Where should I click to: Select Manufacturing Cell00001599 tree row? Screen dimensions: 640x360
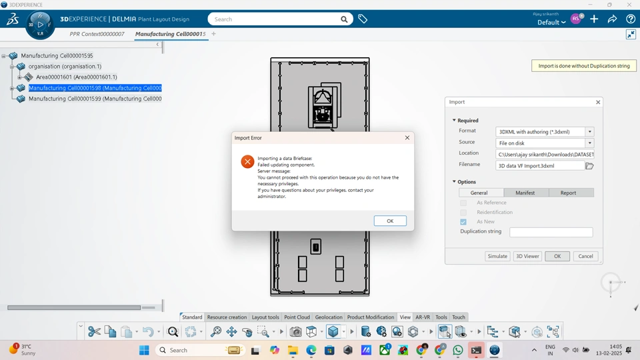[95, 99]
